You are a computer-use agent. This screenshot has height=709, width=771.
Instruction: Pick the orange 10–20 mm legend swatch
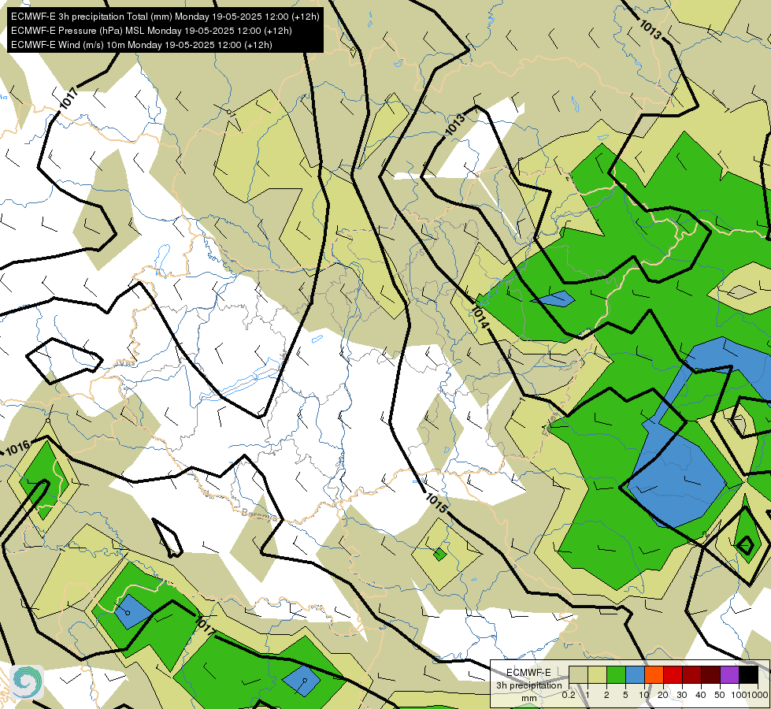point(654,674)
